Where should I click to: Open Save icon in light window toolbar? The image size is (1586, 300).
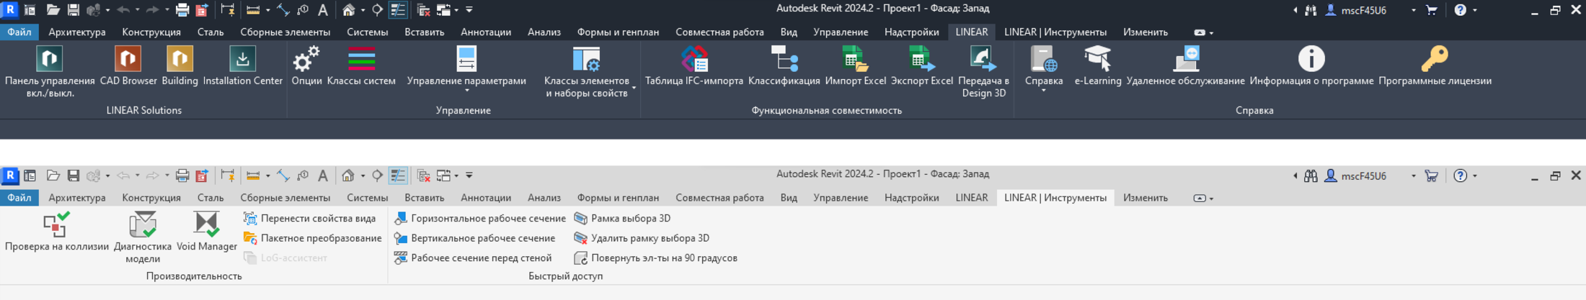[74, 176]
